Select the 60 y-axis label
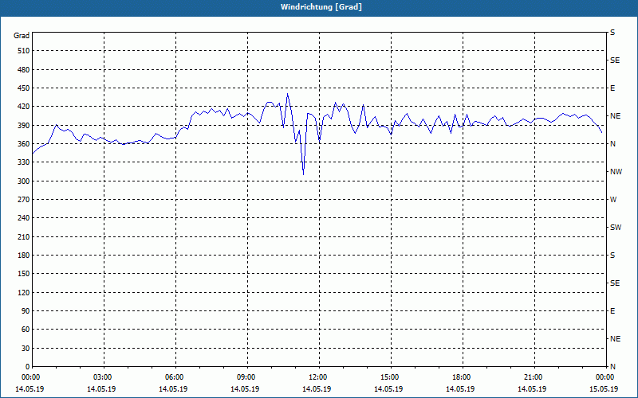Screen dimensions: 638x398 click(x=26, y=330)
